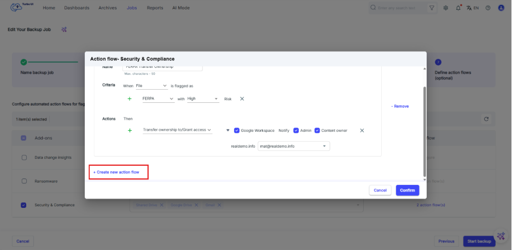The height and width of the screenshot is (250, 512).
Task: Click the search filter funnel icon
Action: pyautogui.click(x=432, y=8)
